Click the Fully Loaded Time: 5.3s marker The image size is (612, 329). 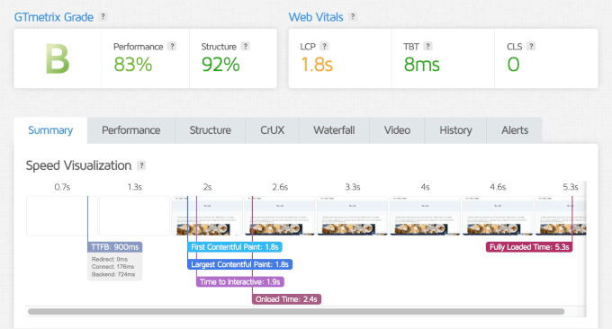pyautogui.click(x=529, y=247)
